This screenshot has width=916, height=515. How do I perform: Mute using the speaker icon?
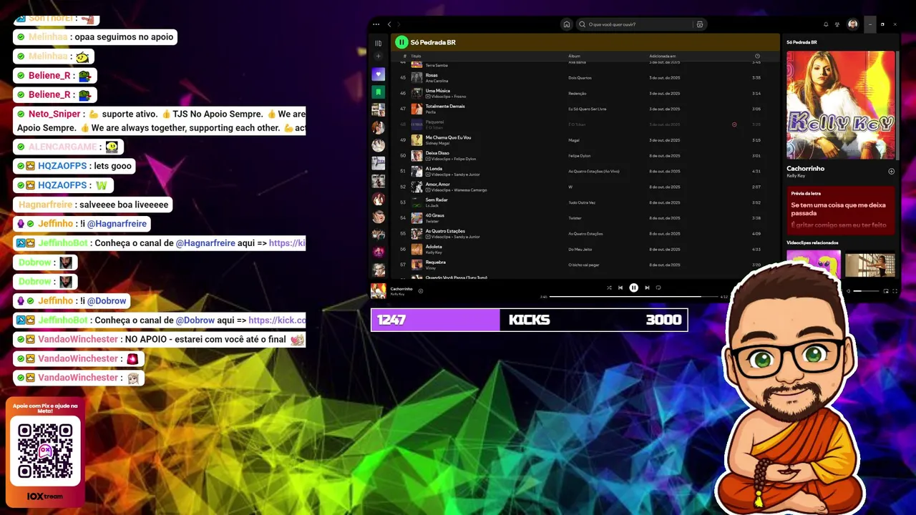(x=848, y=291)
